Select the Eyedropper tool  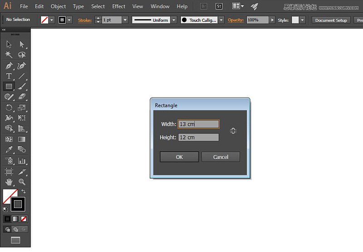tap(9, 150)
